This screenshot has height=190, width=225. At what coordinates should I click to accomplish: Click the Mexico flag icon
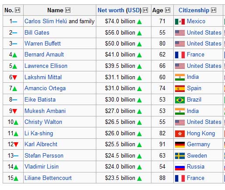click(180, 21)
